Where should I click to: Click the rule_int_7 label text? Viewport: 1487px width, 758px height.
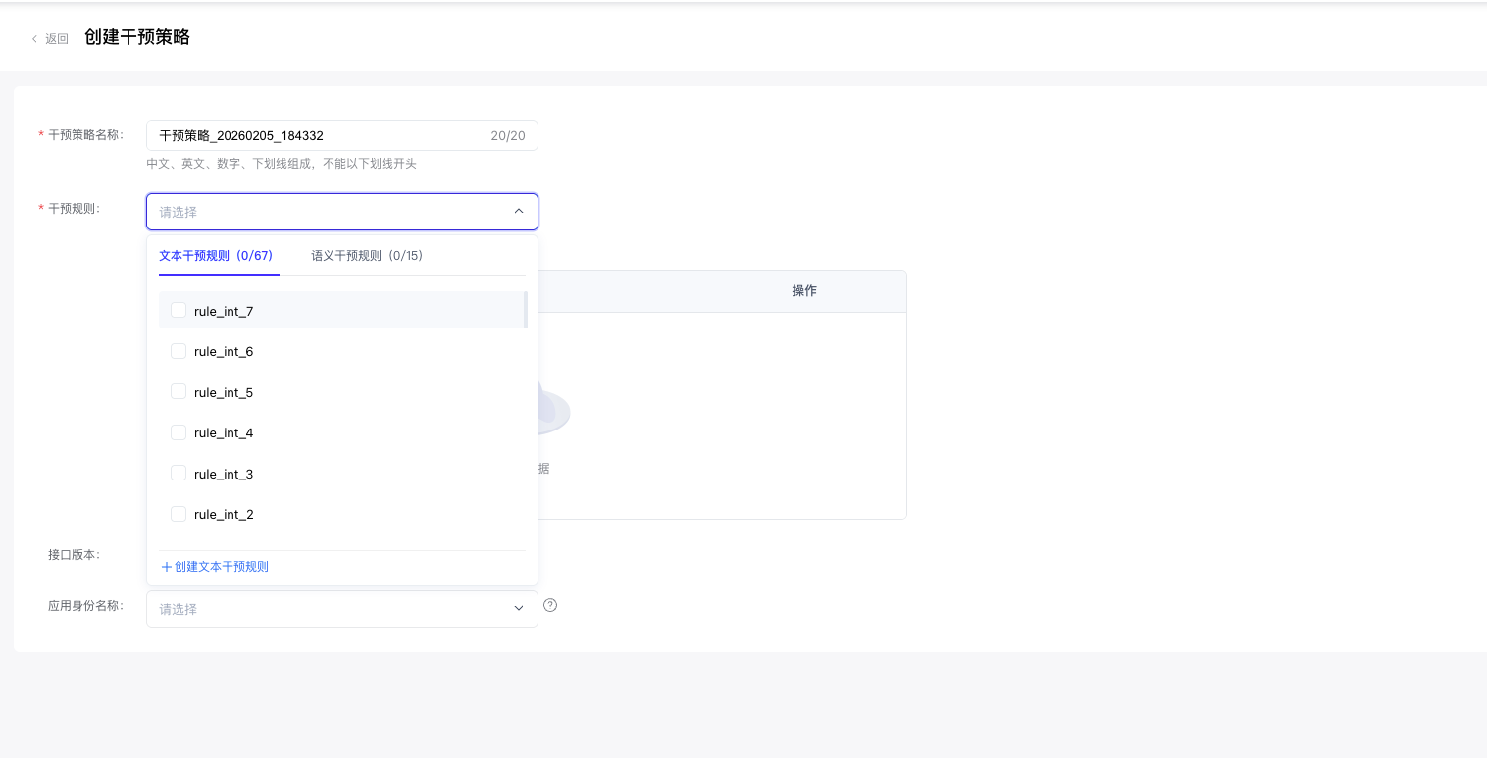tap(224, 311)
